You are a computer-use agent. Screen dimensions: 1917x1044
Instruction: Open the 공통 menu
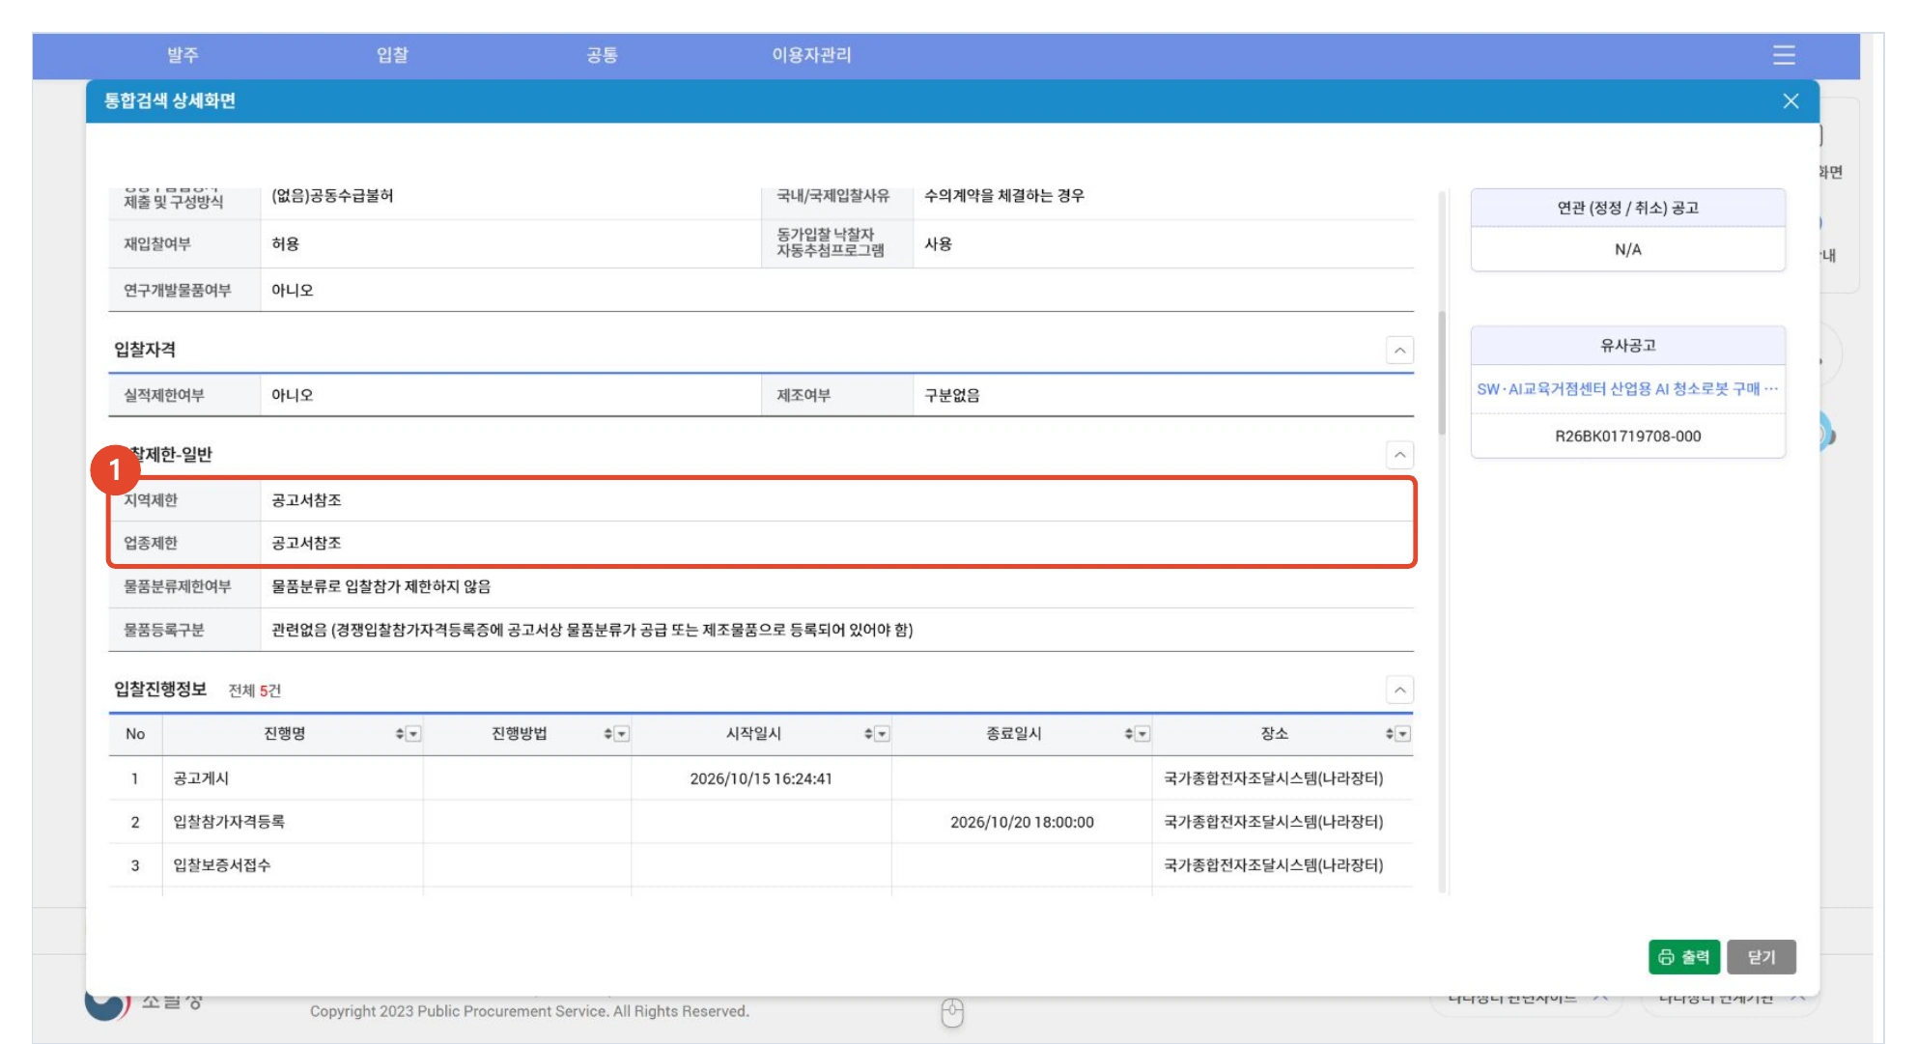602,55
